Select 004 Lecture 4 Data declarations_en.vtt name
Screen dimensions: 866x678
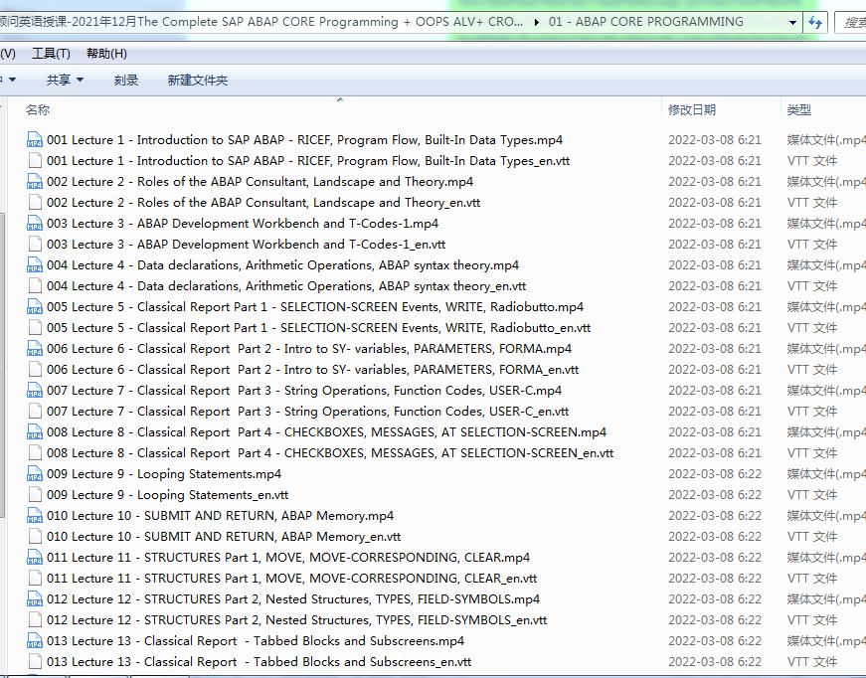pos(286,286)
